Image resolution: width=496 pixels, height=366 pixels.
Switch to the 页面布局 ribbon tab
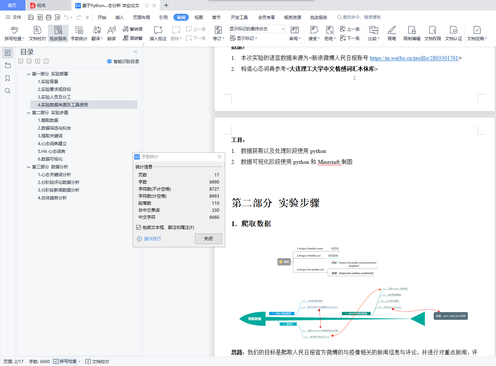[x=142, y=17]
